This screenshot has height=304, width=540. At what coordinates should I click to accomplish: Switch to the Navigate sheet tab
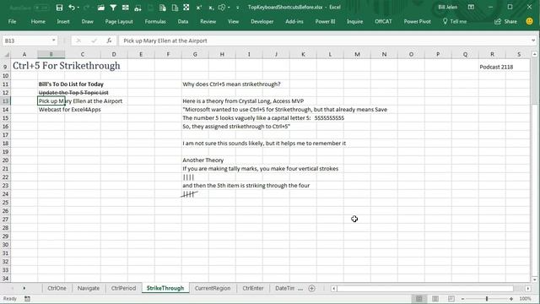pos(88,288)
